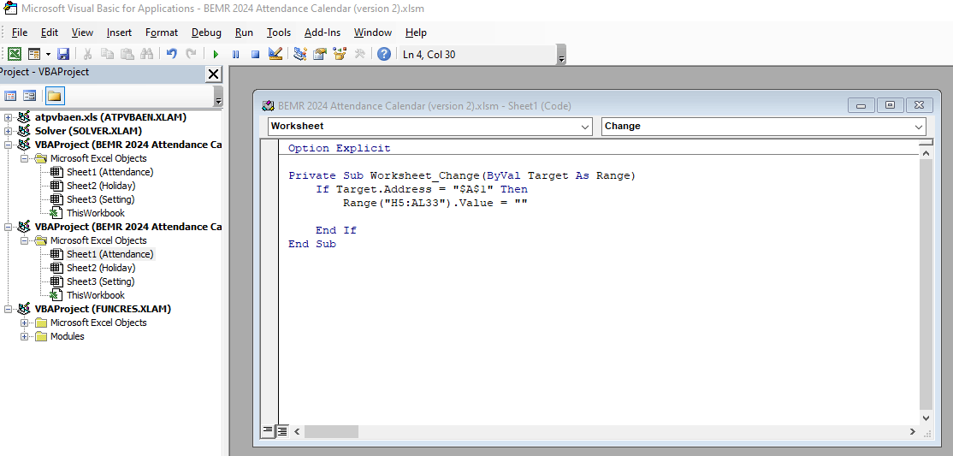Click the Redo arrow icon
The image size is (953, 456).
191,54
